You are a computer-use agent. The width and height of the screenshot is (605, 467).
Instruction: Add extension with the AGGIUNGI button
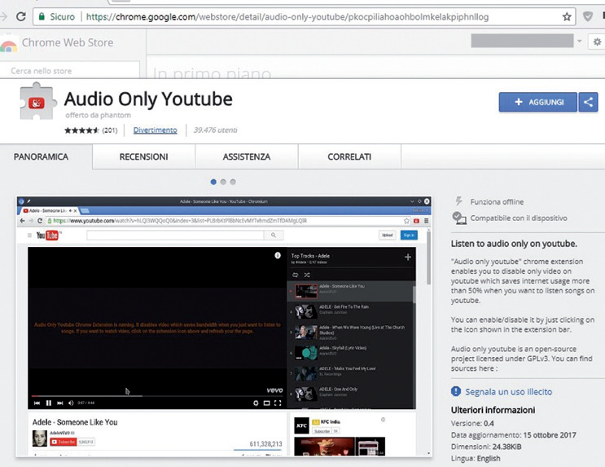(x=538, y=102)
